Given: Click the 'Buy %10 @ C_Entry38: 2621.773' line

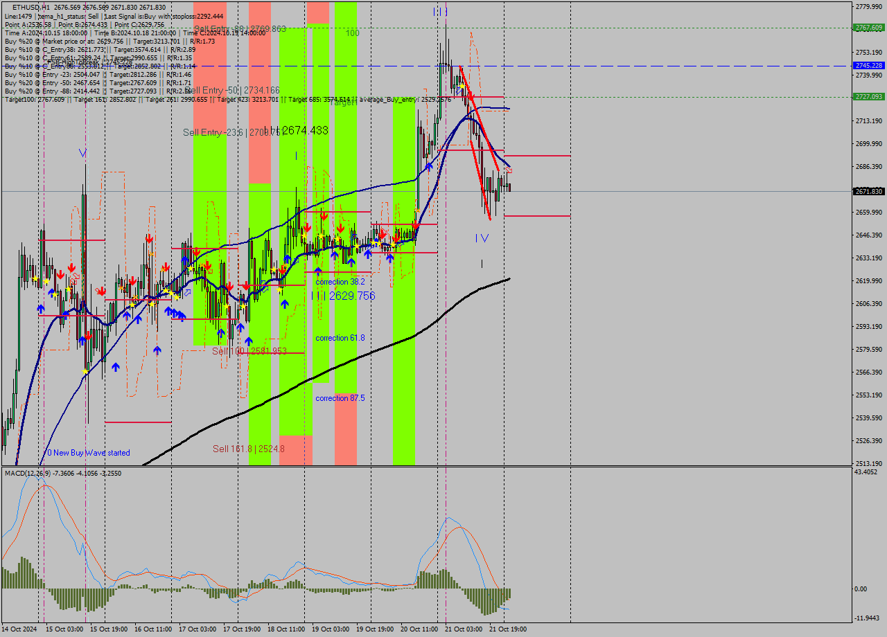Looking at the screenshot, I should coord(100,49).
